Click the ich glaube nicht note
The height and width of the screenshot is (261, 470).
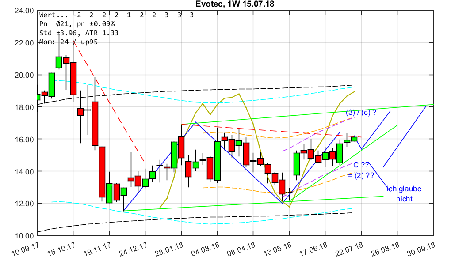pyautogui.click(x=405, y=193)
